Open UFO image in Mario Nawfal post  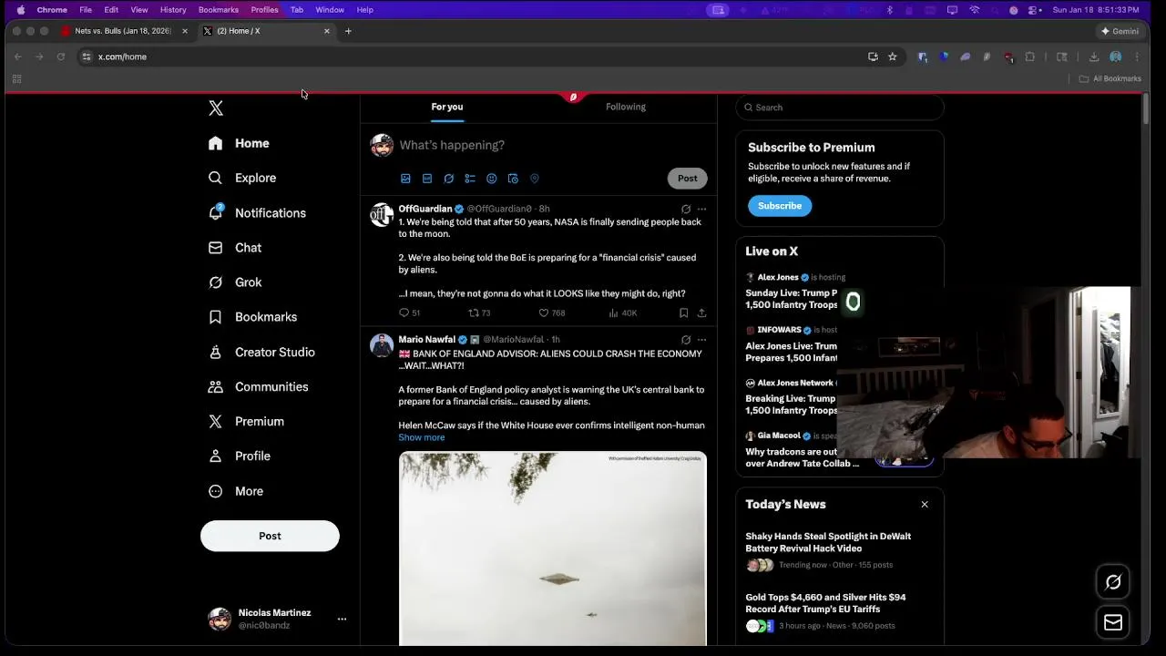pos(552,548)
